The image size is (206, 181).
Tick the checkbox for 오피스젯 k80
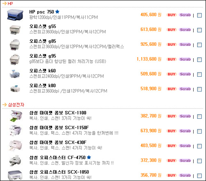click(199, 89)
